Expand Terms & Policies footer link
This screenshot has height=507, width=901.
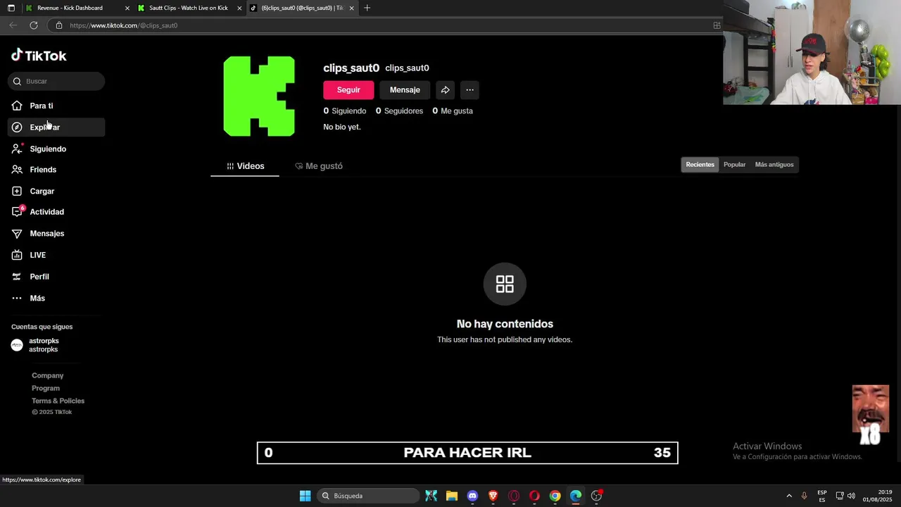coord(58,401)
